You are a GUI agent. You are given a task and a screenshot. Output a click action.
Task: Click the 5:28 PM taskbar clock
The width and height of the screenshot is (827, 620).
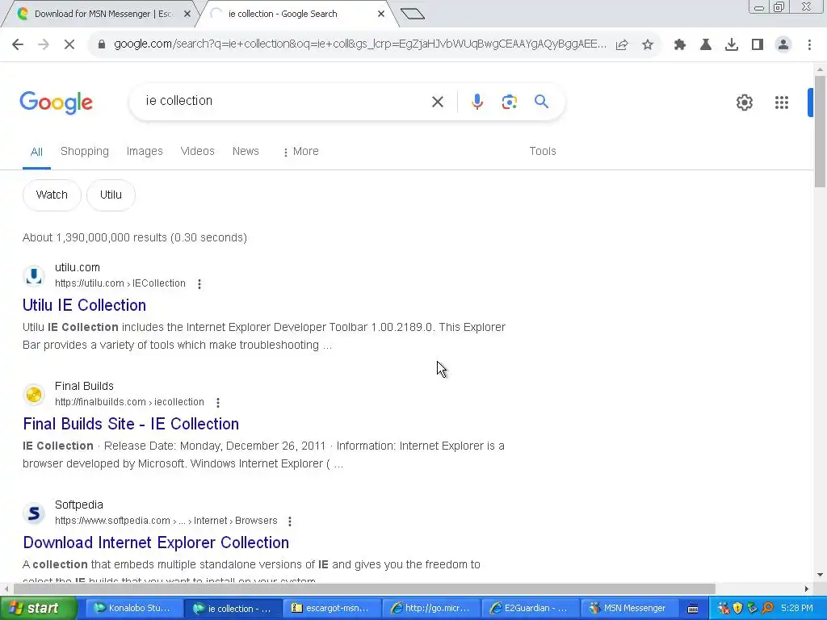797,609
